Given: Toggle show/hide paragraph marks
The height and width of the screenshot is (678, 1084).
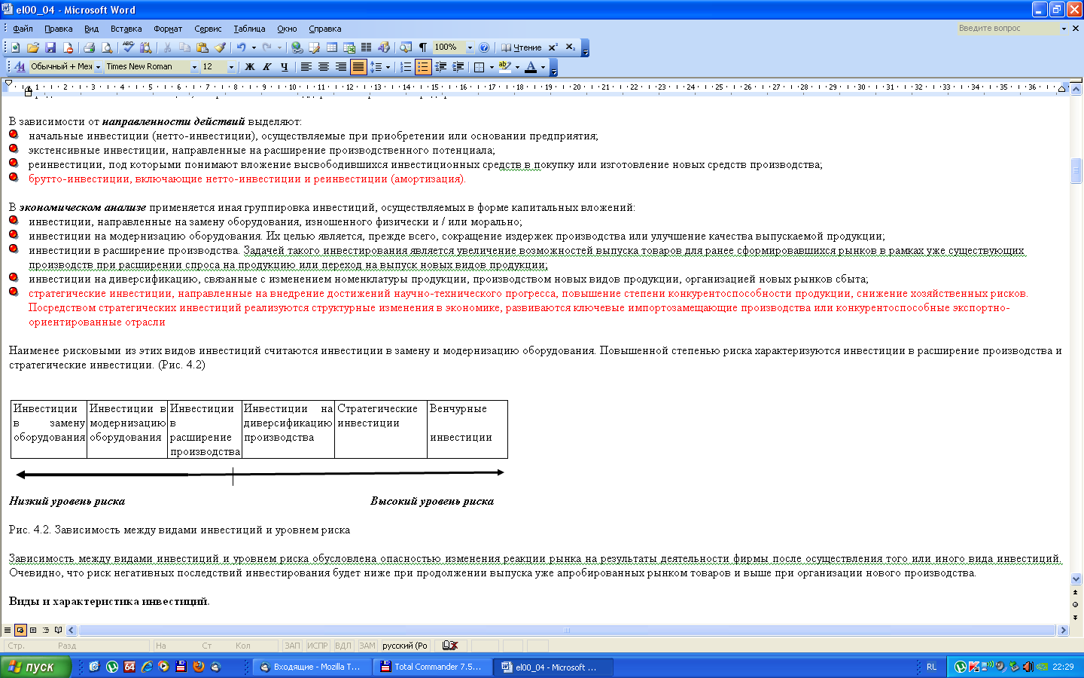Looking at the screenshot, I should [x=423, y=47].
